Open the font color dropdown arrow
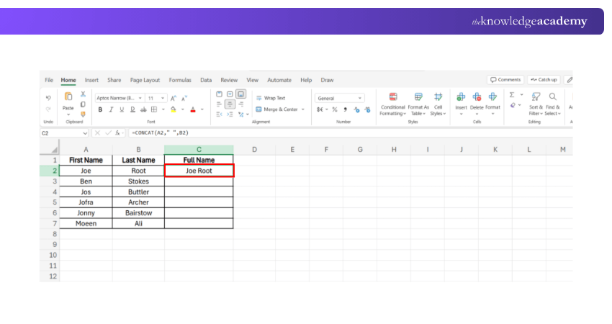The image size is (612, 324). [x=202, y=109]
